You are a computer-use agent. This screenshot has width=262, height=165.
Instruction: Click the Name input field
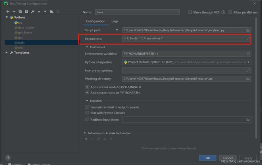coord(137,12)
